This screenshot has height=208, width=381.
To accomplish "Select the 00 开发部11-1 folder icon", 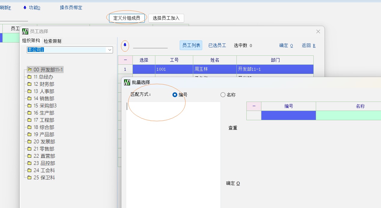I will 29,70.
